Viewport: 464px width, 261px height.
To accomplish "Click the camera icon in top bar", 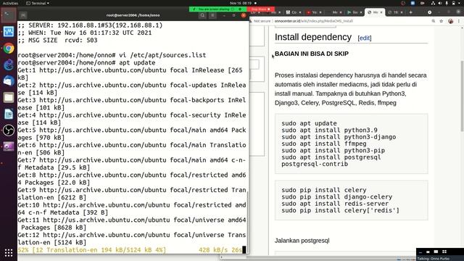I will (x=422, y=3).
